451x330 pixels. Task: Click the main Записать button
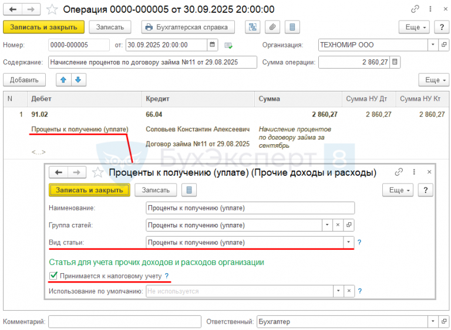click(x=110, y=28)
